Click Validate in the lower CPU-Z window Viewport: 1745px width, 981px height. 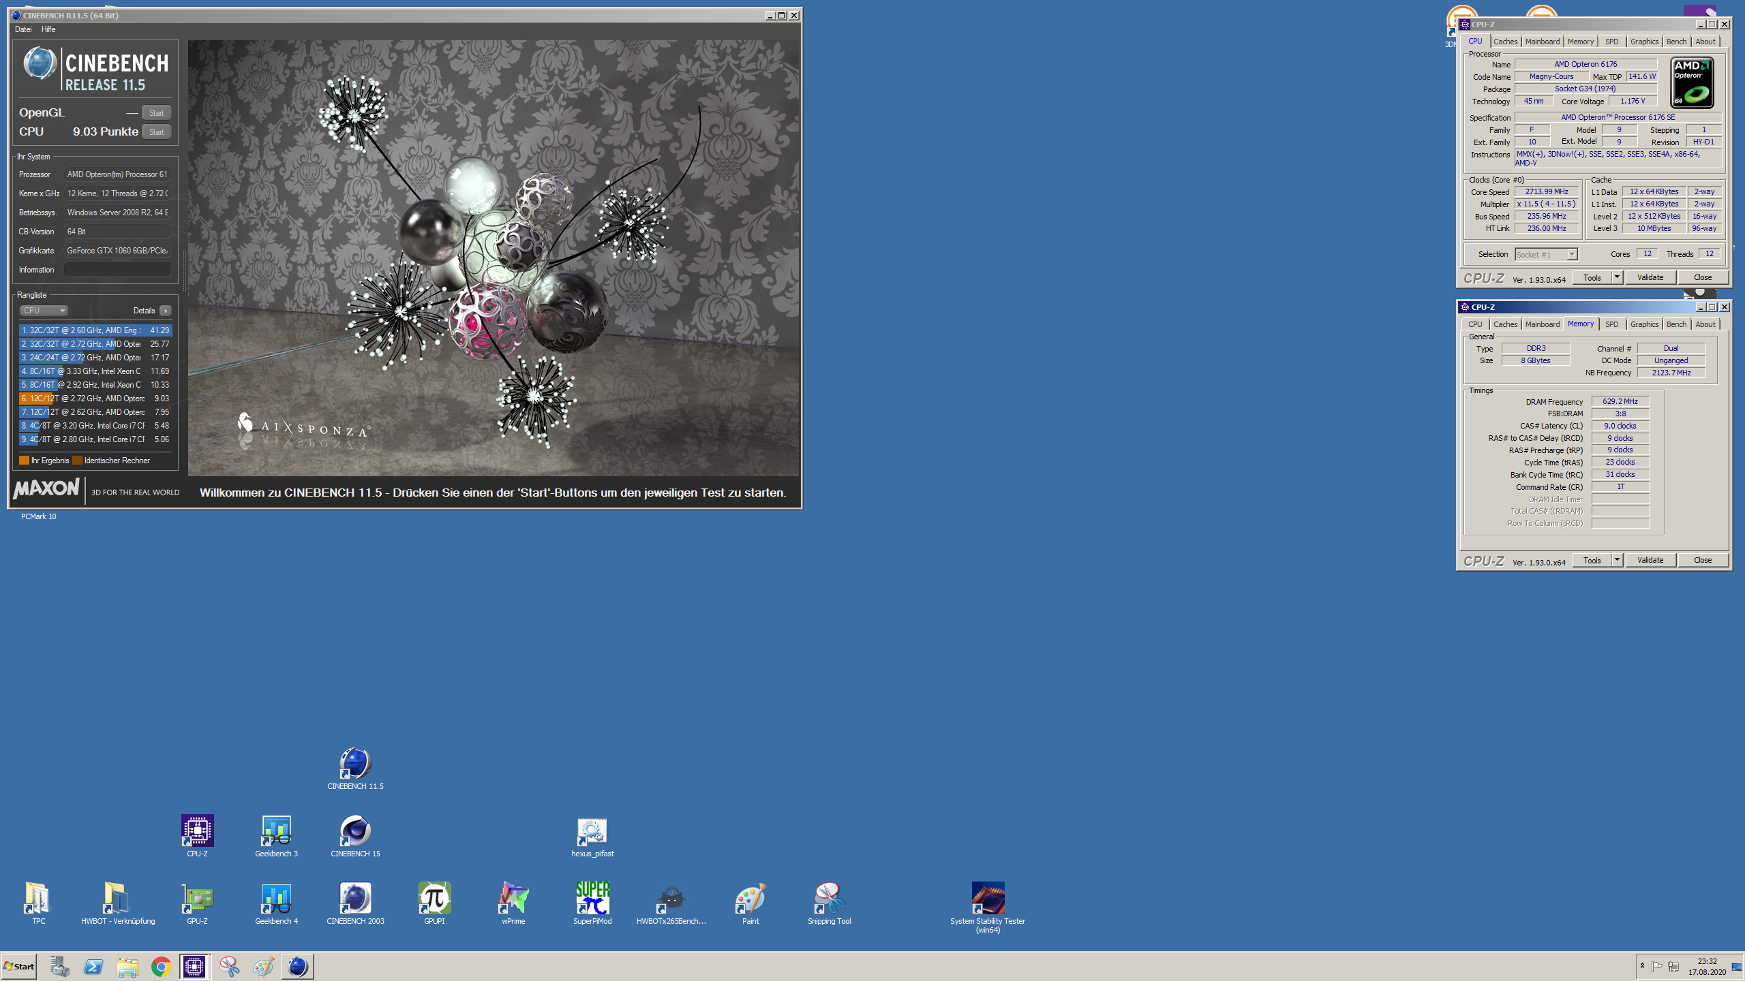(x=1650, y=560)
